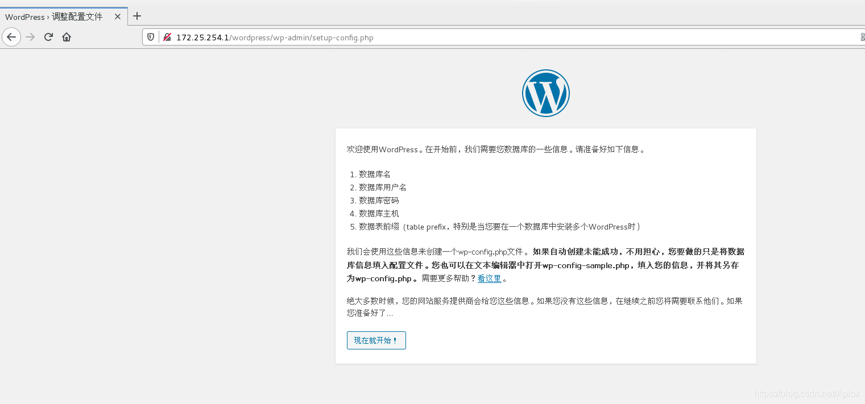865x404 pixels.
Task: Click the browser Back arrow button
Action: click(11, 37)
